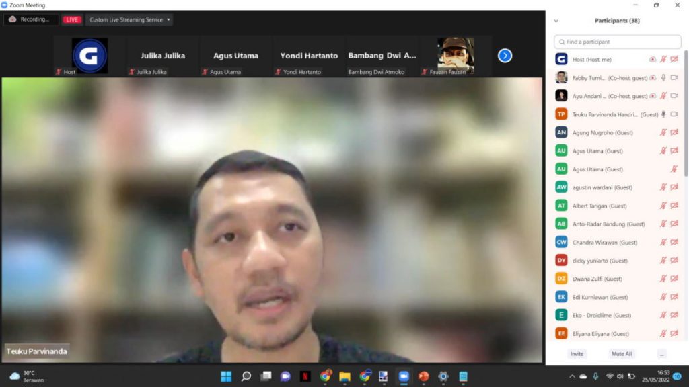The width and height of the screenshot is (689, 387).
Task: Click the Zoom icon in the taskbar
Action: click(x=402, y=378)
